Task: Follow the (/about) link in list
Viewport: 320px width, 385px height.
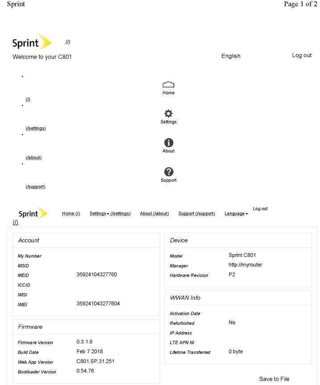Action: pos(33,158)
